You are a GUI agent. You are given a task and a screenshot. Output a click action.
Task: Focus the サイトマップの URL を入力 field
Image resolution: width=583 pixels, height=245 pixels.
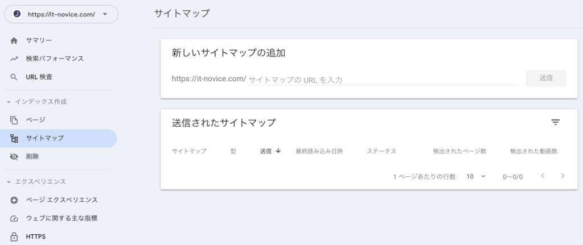383,80
